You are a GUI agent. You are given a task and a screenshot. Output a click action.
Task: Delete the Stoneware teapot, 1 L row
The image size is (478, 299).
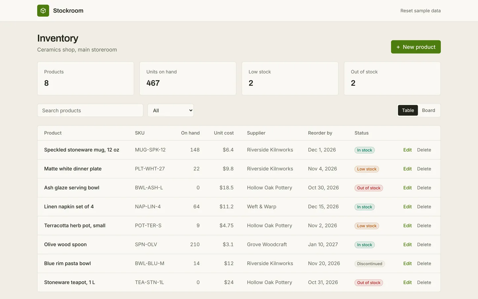(x=424, y=282)
